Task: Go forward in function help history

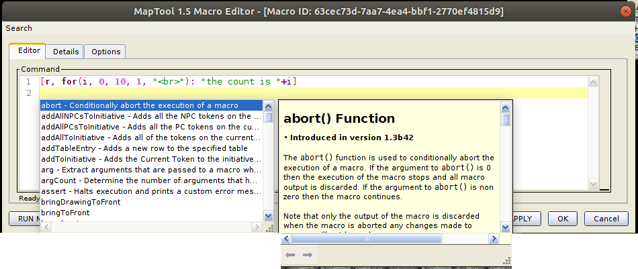Action: [308, 255]
